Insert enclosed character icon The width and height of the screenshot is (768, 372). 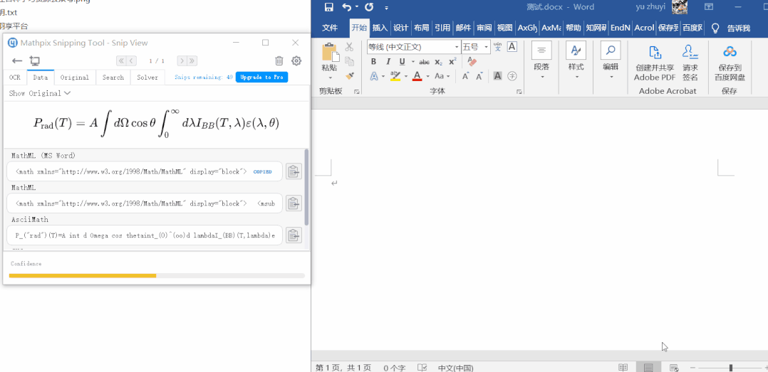click(512, 76)
